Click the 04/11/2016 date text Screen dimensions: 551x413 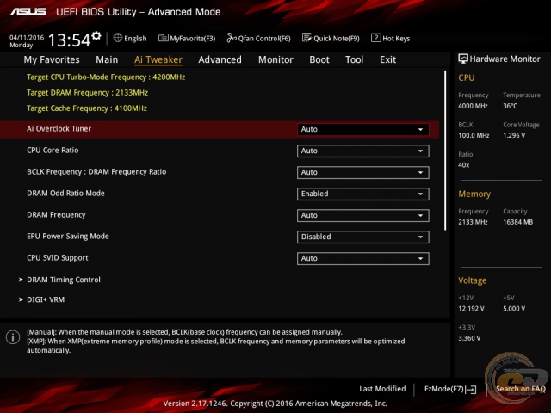pos(27,38)
